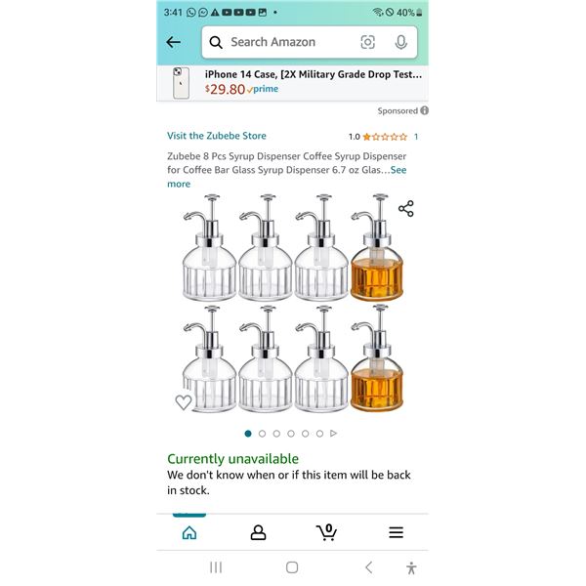
Task: Visit the Zubebe Store link
Action: pos(217,136)
